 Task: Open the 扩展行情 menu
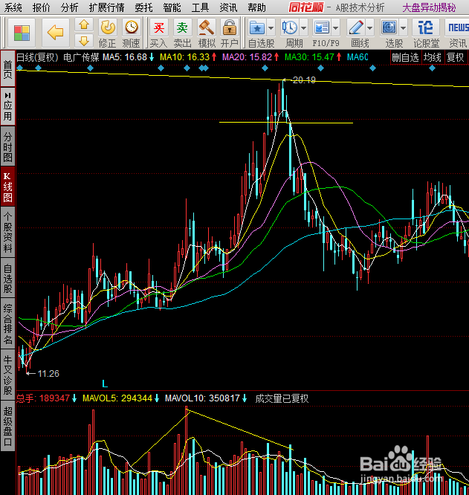tap(107, 7)
